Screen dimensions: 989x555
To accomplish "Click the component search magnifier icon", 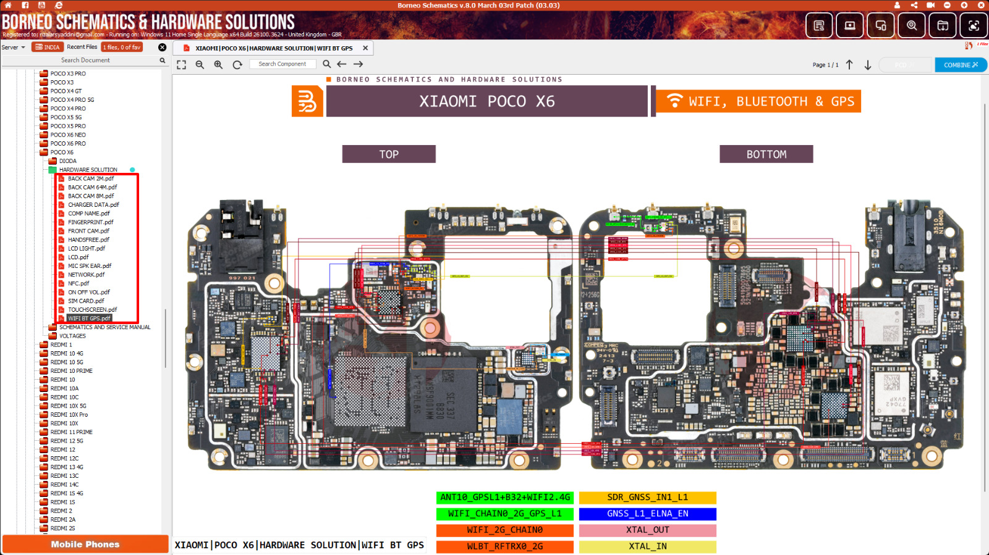I will point(326,64).
